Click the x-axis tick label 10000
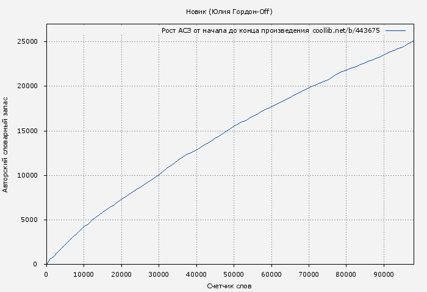This screenshot has height=292, width=427. 84,274
